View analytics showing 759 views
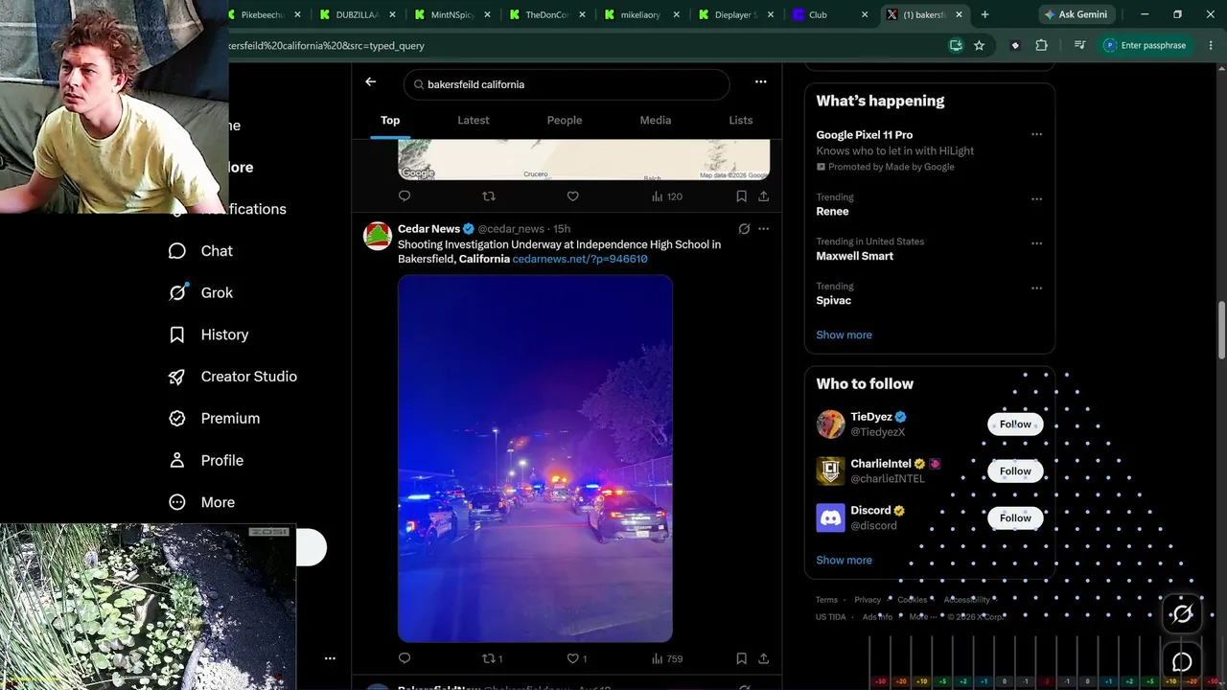The height and width of the screenshot is (690, 1227). 666,658
